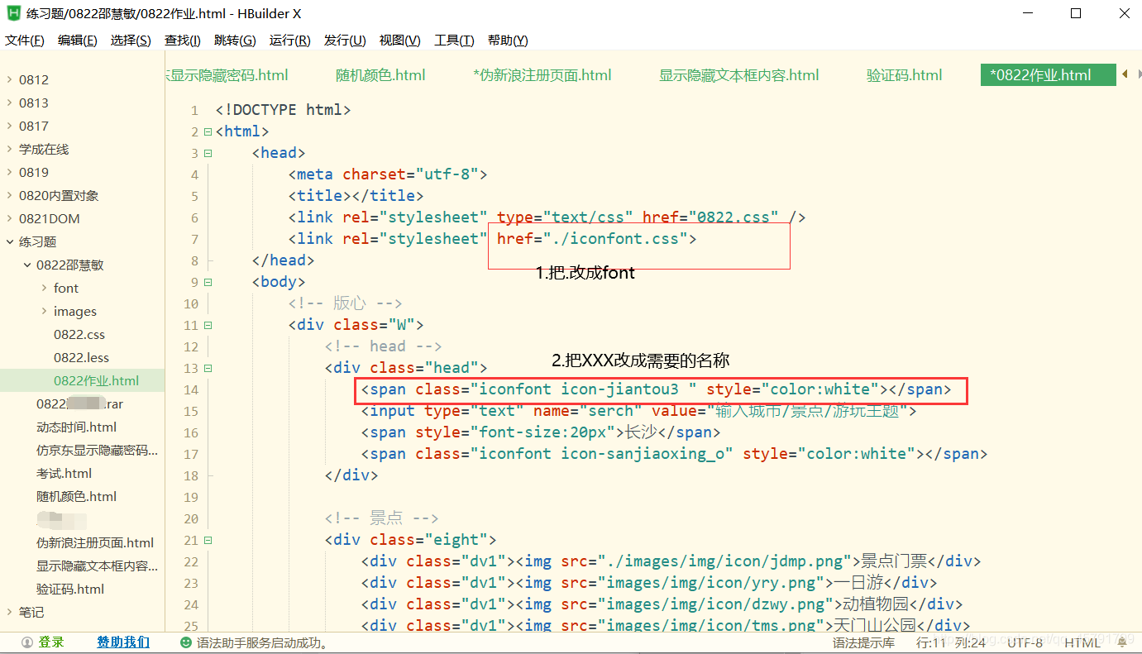Select the 0817 project folder
Viewport: 1142px width, 654px height.
pos(34,127)
